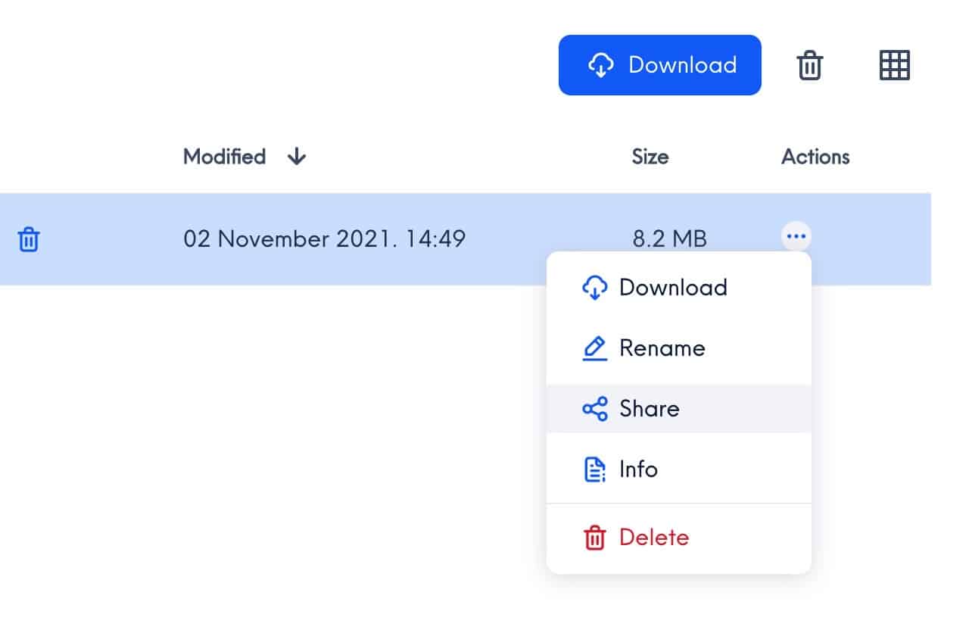Image resolution: width=969 pixels, height=636 pixels.
Task: Click the dark trash icon in top toolbar
Action: [x=809, y=66]
